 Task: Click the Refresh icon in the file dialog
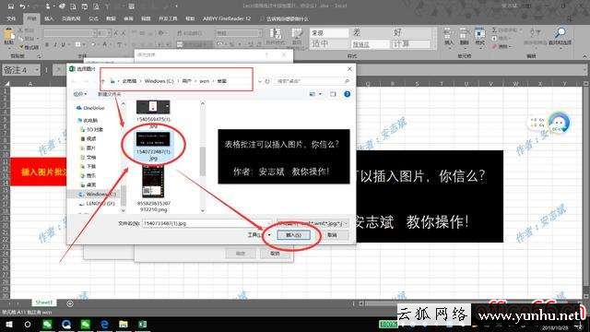267,81
